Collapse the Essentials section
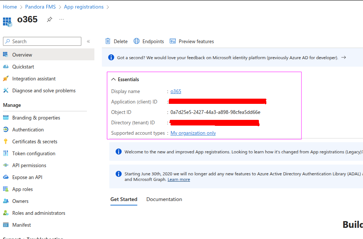Screen dimensions: 363x239 click(113, 79)
